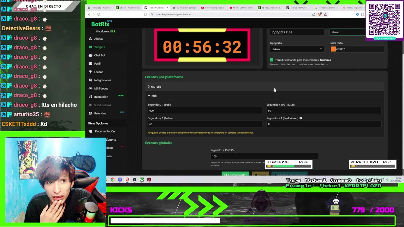Click arturito35 username in chat
404x227 pixels.
26,114
